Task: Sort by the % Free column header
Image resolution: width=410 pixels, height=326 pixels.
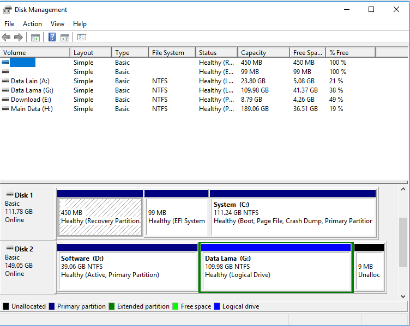Action: point(351,52)
